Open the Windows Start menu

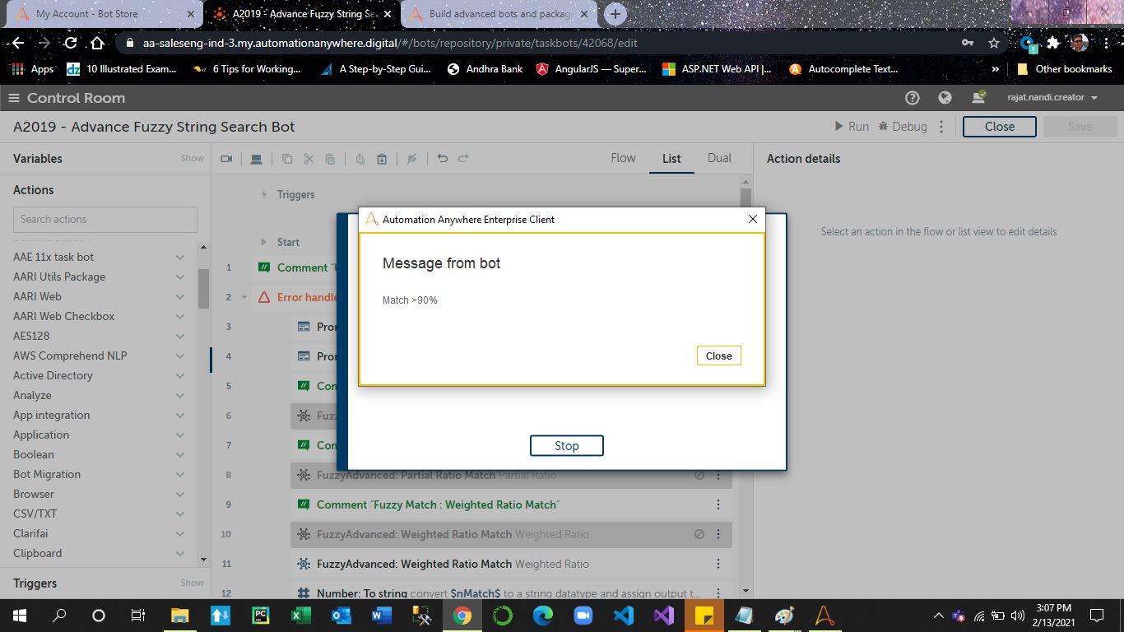pos(20,615)
